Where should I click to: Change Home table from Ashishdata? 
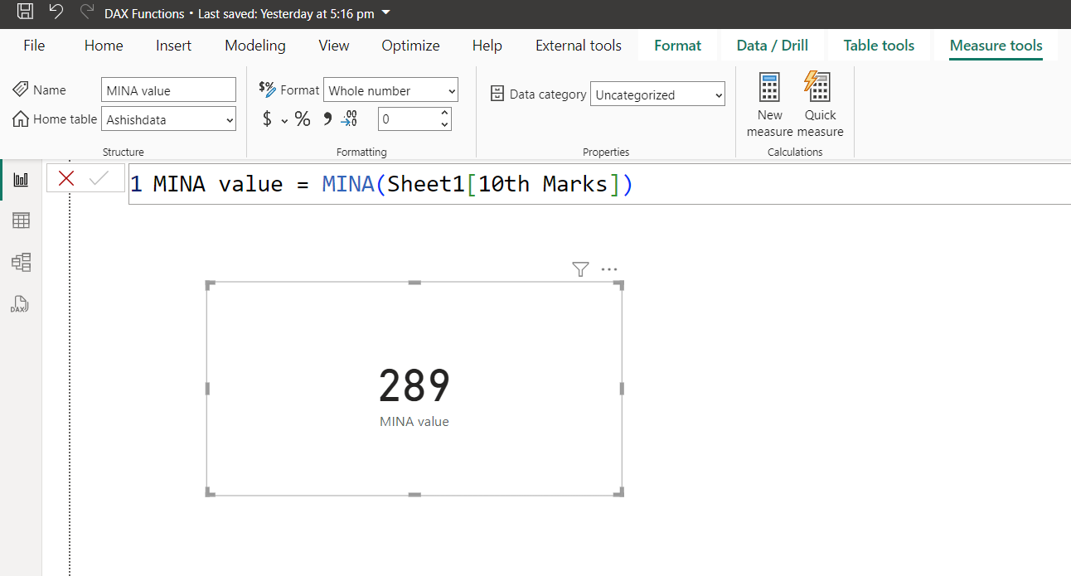(168, 119)
